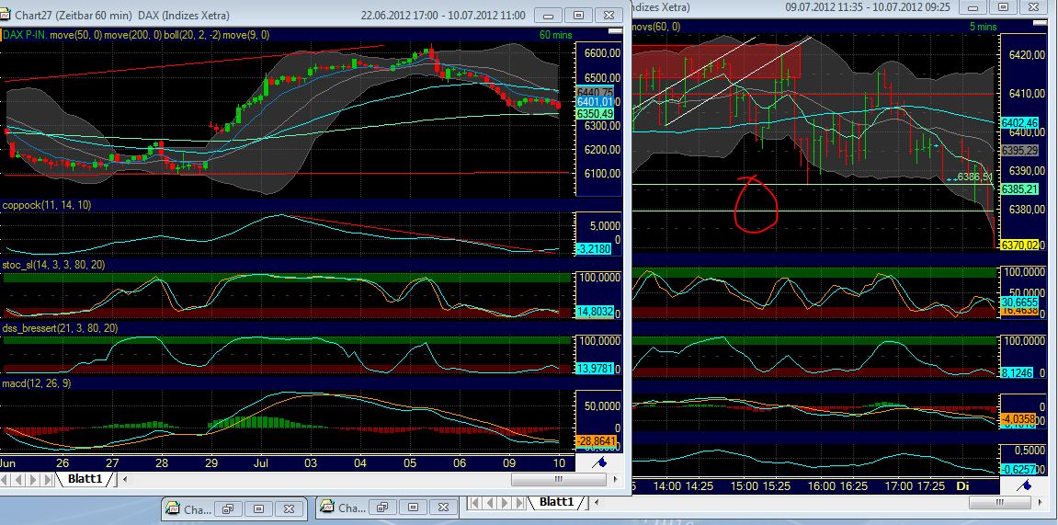Click the -0,6257 indicator value
The height and width of the screenshot is (525, 1058).
(1018, 469)
